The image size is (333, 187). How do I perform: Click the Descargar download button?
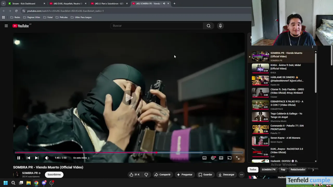[226, 175]
